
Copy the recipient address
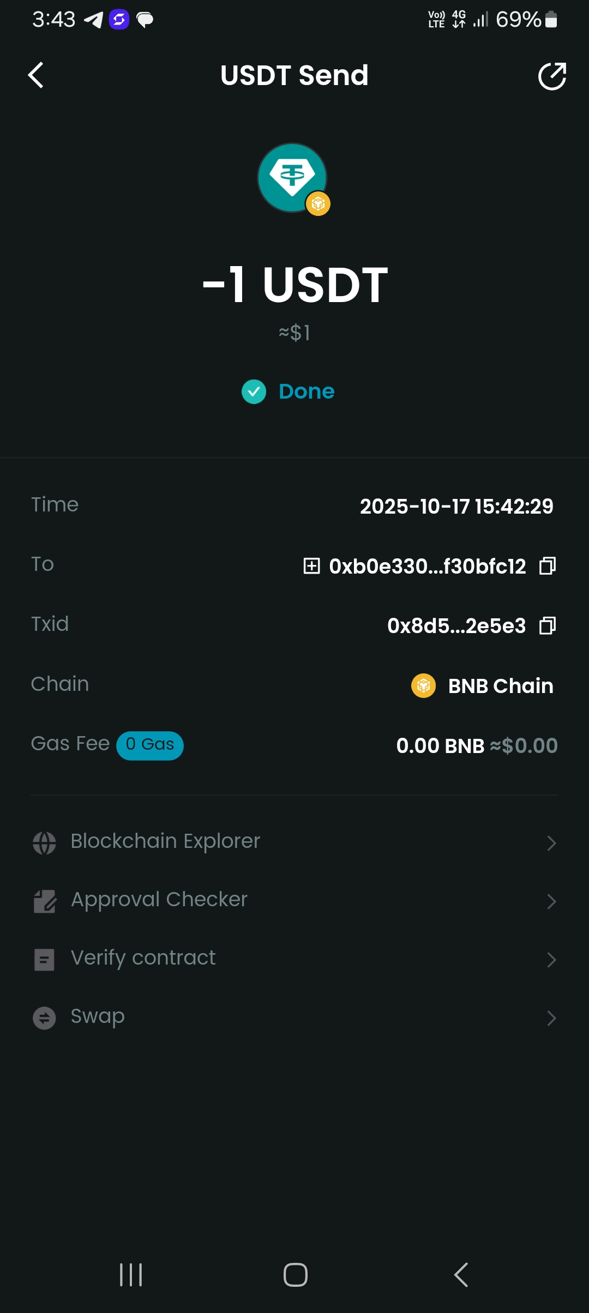[548, 566]
